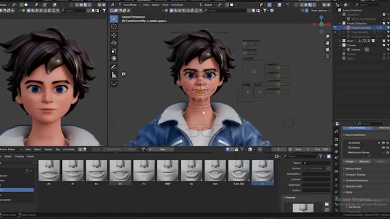
Task: Expand the Room collection in outliner
Action: pos(340,41)
